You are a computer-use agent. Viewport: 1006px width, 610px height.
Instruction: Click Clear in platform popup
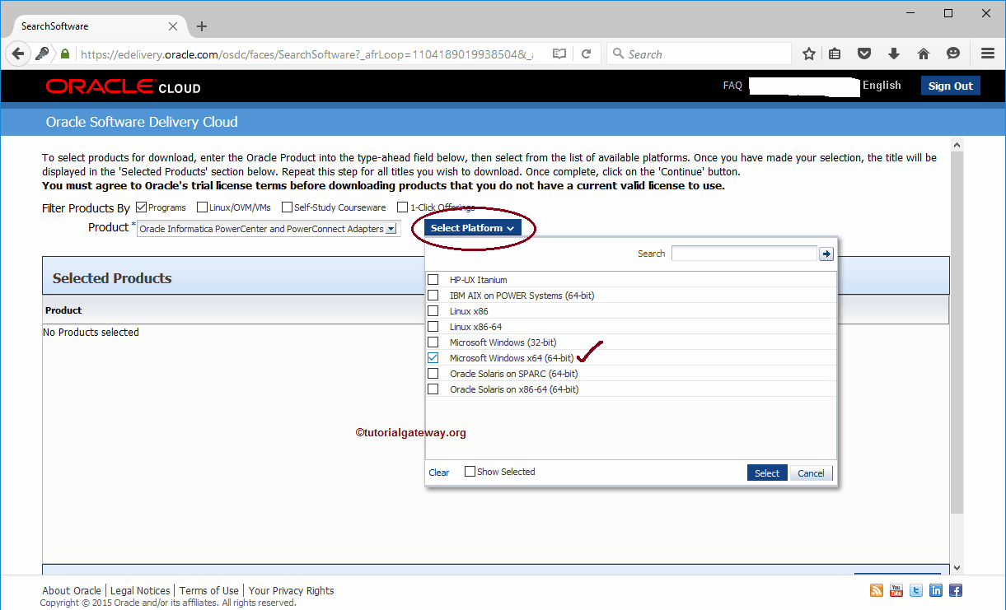click(x=439, y=473)
